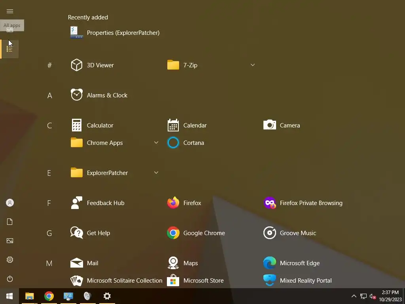405x304 pixels.
Task: Click the 'Recently added' heading
Action: 88,17
